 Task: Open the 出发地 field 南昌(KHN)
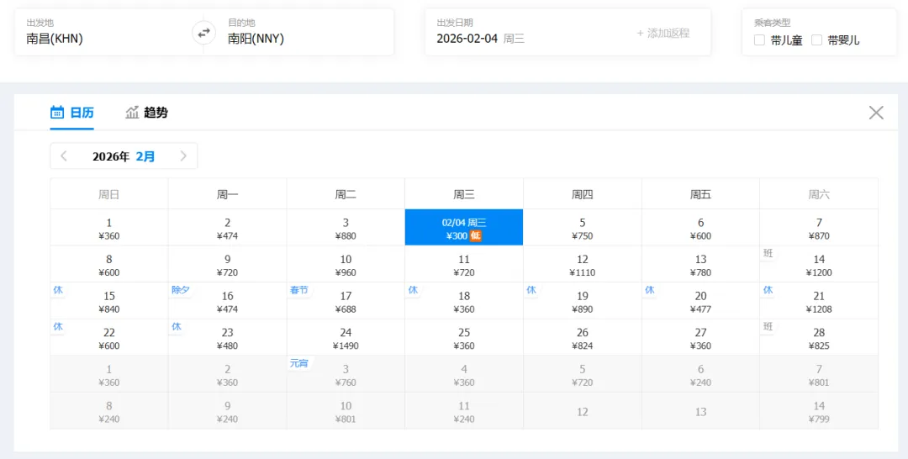click(x=108, y=33)
